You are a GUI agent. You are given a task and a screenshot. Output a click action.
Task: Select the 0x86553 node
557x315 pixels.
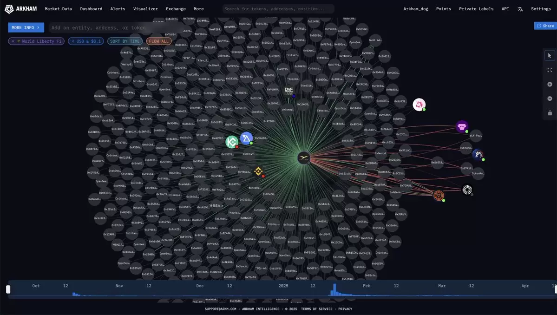coord(437,162)
